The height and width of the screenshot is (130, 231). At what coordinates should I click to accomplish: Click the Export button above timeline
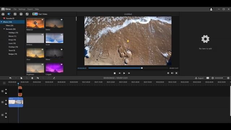(x=199, y=78)
